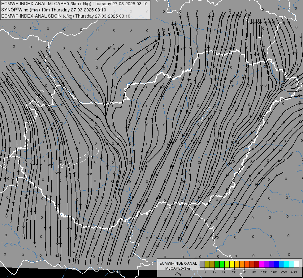Click the dark green legend swatch
This screenshot has height=278, width=303.
click(217, 264)
